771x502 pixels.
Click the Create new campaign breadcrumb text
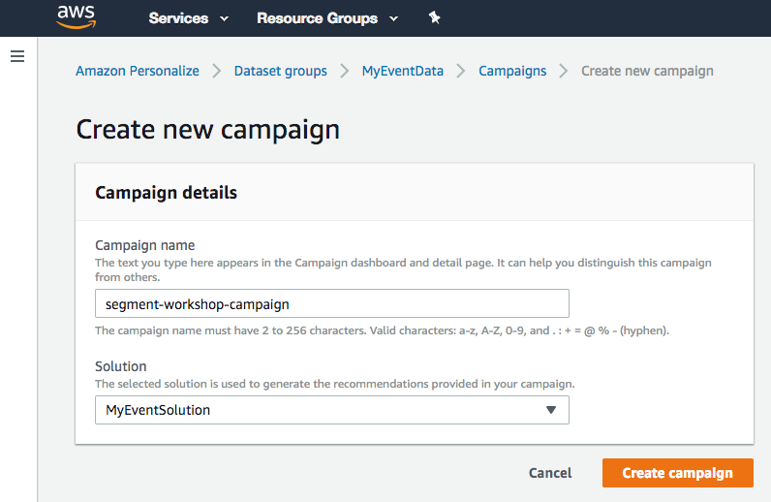pos(647,71)
